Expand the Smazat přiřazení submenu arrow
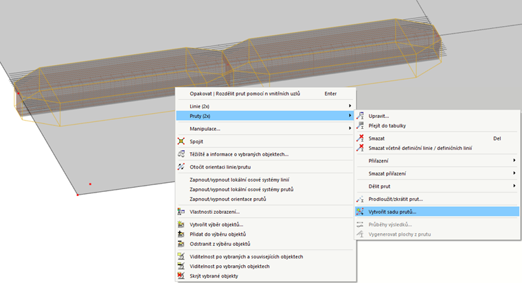The width and height of the screenshot is (522, 283). pyautogui.click(x=514, y=173)
